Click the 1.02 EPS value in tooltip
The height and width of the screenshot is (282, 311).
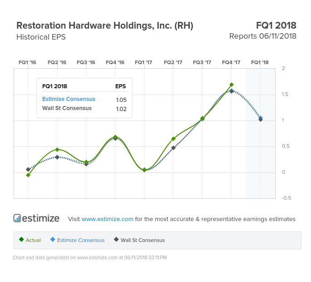(x=121, y=109)
